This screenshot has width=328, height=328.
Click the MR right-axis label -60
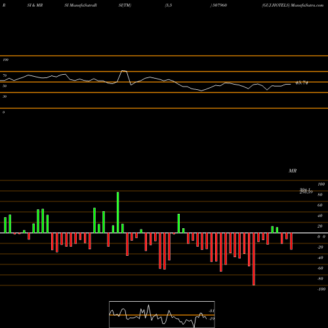(x=320, y=268)
